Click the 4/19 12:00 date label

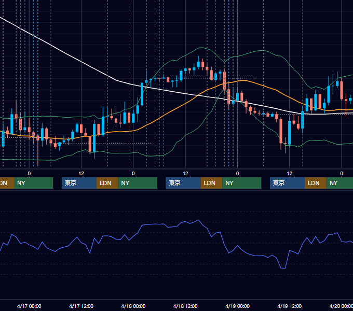point(289,306)
